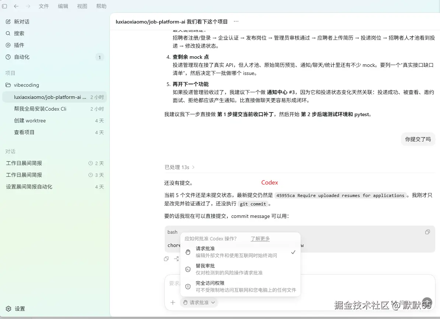440x319 pixels.
Task: Open 自动化 in the sidebar
Action: point(55,57)
